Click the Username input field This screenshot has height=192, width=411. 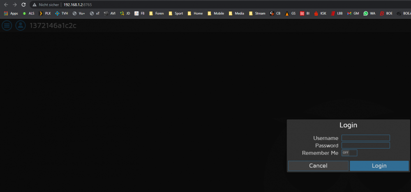pyautogui.click(x=366, y=138)
